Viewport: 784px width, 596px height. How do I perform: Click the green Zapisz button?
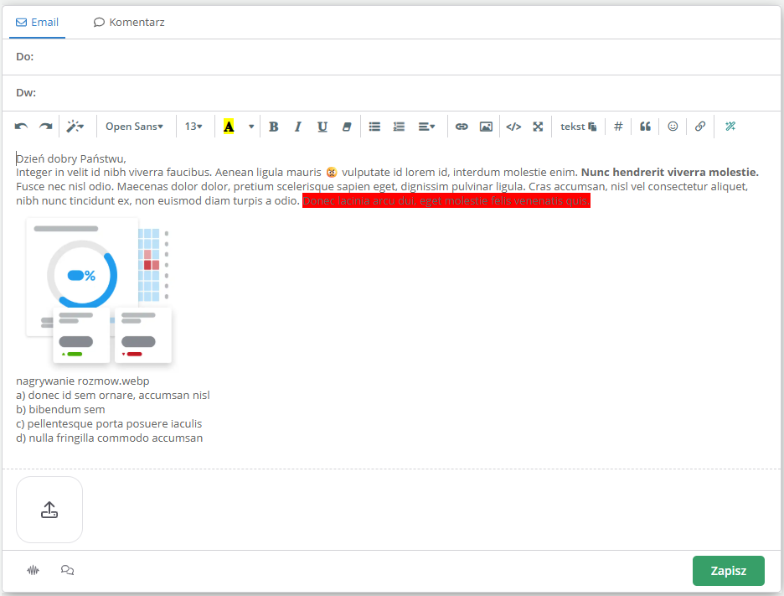(729, 571)
